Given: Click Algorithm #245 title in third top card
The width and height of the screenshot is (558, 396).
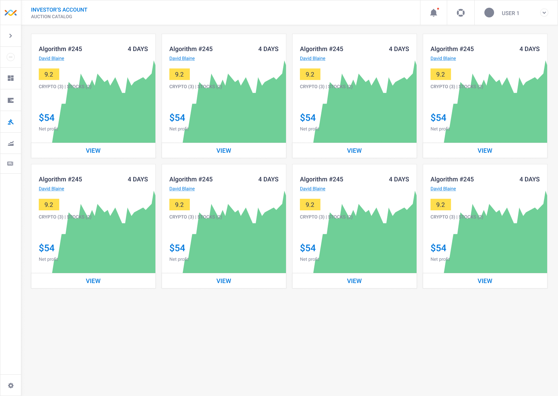Looking at the screenshot, I should [x=322, y=49].
